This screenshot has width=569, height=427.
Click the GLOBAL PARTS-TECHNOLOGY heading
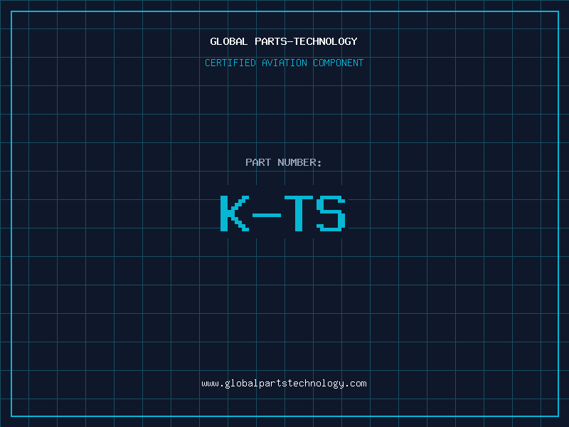tap(284, 41)
